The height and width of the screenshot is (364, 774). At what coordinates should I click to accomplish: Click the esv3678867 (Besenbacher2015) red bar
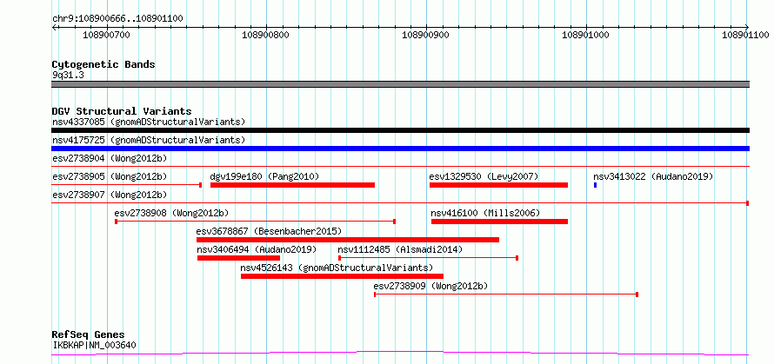click(348, 240)
